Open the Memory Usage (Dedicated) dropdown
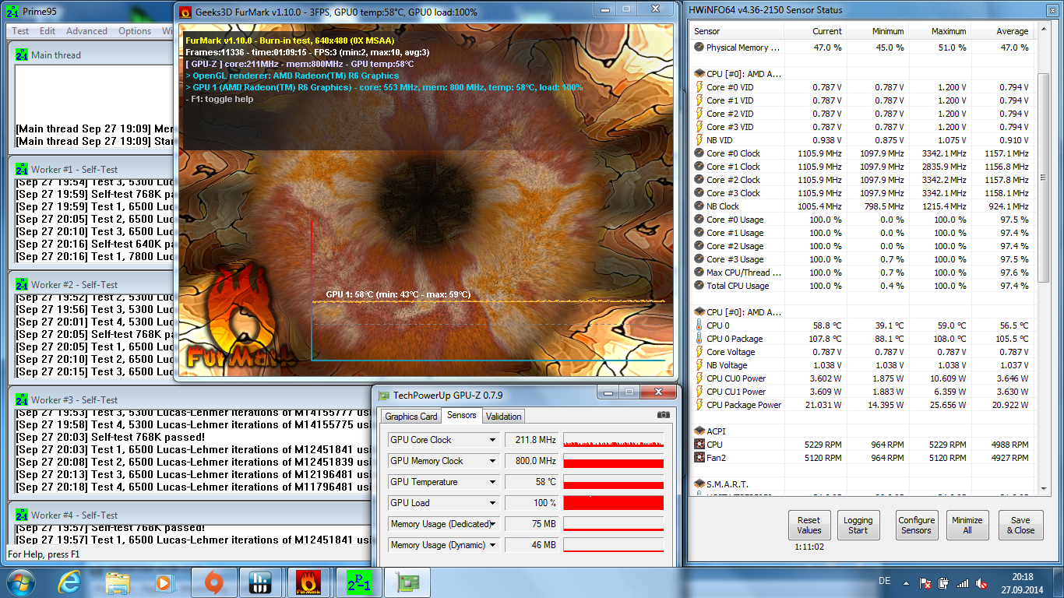 click(492, 524)
